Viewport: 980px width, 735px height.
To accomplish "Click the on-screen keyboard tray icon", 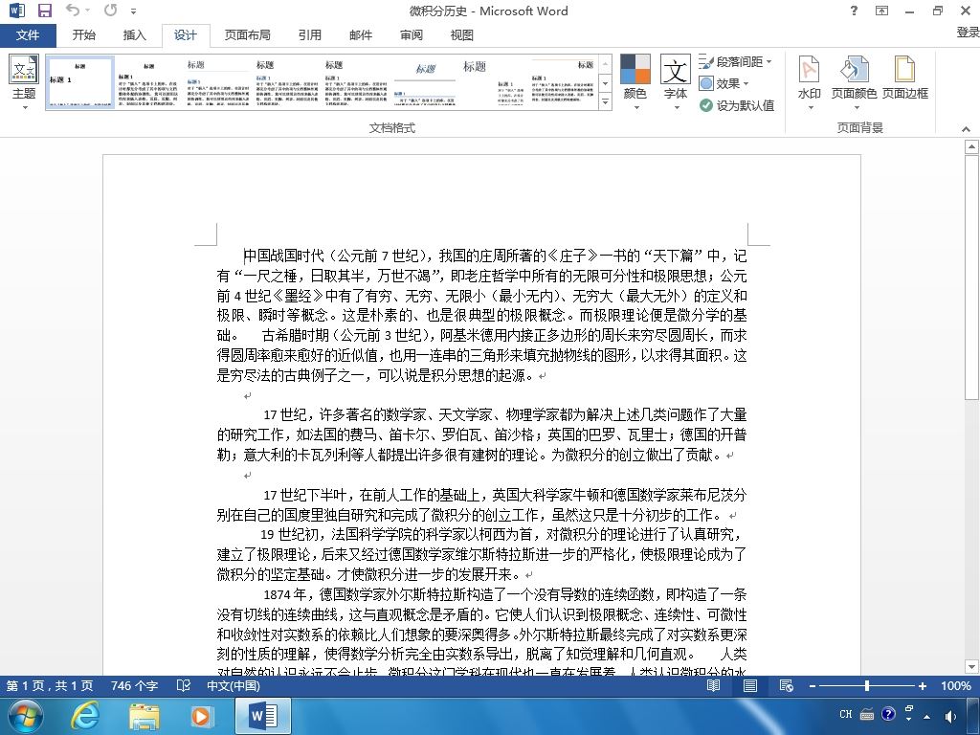I will 867,714.
